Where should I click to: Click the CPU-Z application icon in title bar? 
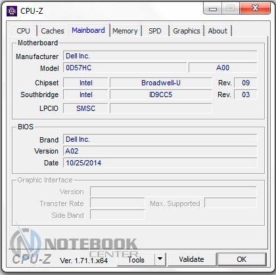(12, 11)
